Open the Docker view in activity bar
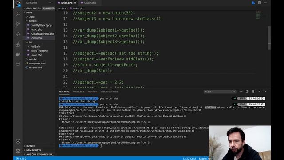This screenshot has width=284, height=160. [x=18, y=54]
